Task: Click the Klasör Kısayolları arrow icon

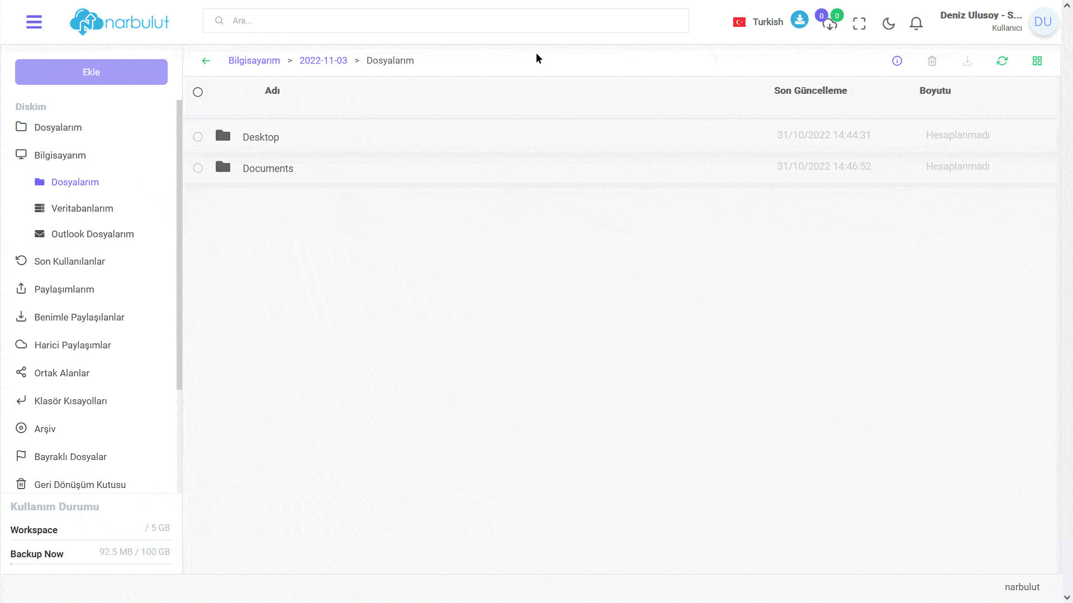Action: pos(21,400)
